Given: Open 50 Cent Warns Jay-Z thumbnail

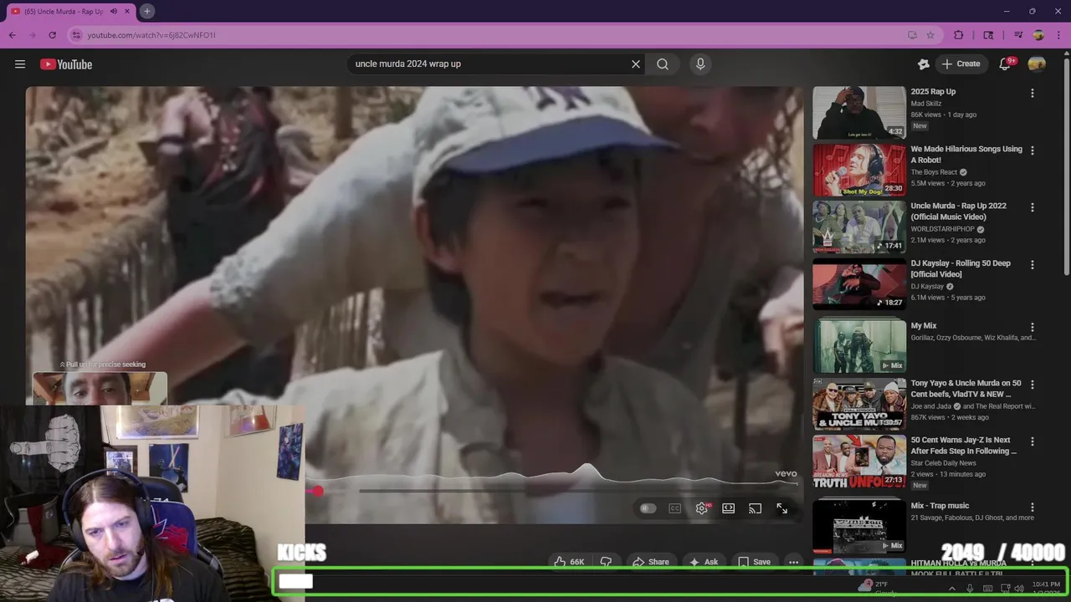Looking at the screenshot, I should pyautogui.click(x=859, y=461).
